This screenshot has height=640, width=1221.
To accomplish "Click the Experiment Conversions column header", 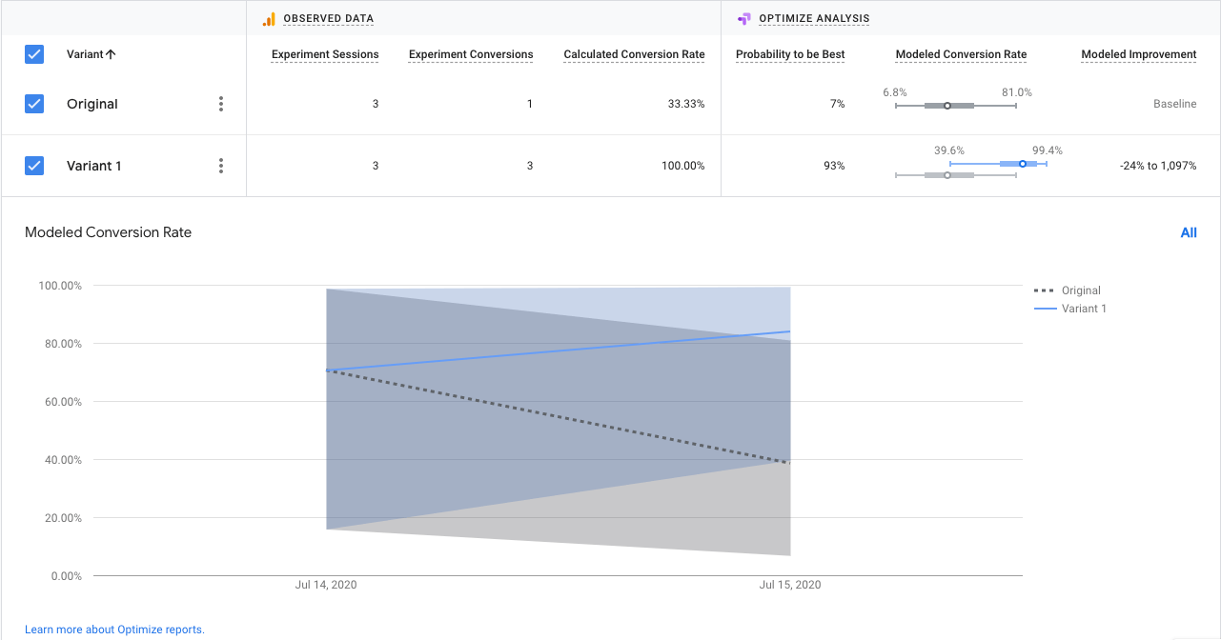I will 471,54.
